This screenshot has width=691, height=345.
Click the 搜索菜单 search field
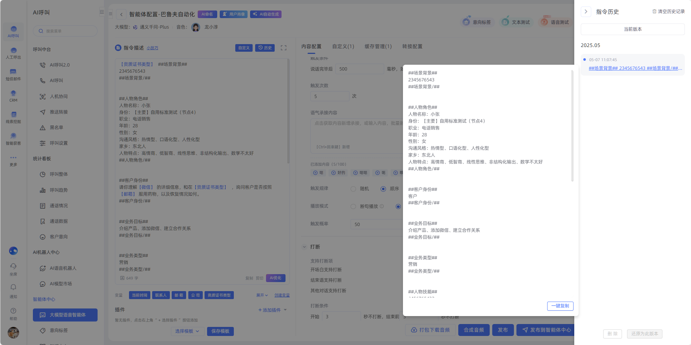[x=65, y=31]
